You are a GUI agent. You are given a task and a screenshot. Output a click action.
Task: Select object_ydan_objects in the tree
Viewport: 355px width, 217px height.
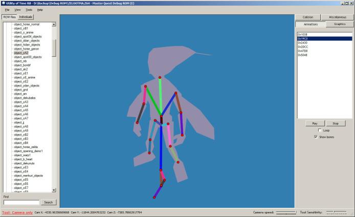[27, 85]
